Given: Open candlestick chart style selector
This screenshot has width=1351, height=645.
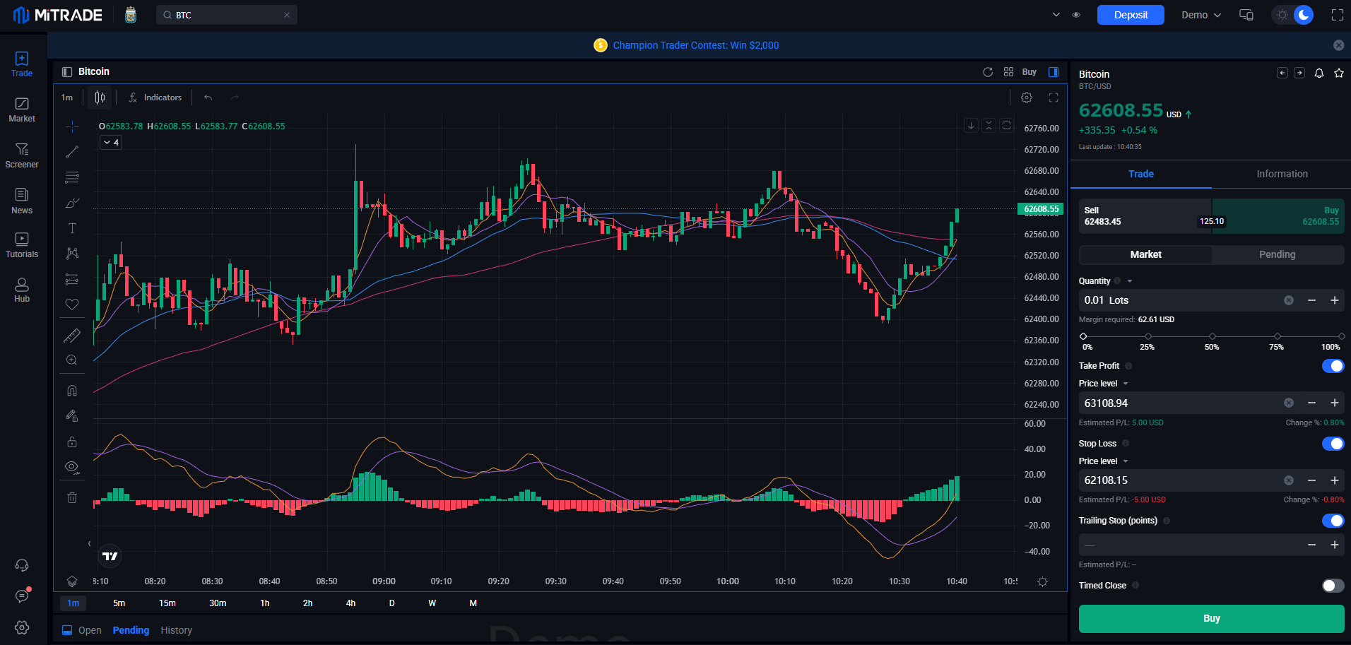Looking at the screenshot, I should 100,97.
